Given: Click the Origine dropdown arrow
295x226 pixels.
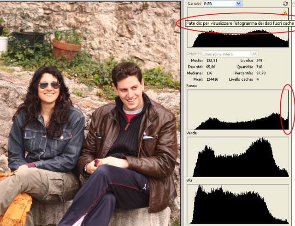Looking at the screenshot, I should 254,54.
